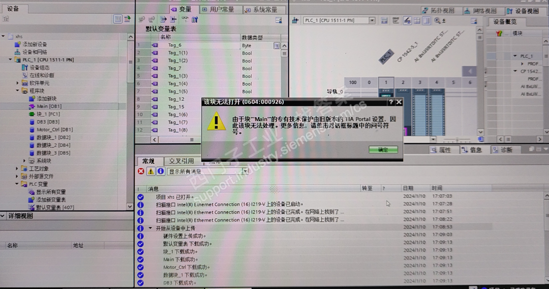549x289 pixels.
Task: Expand the 系统块 folder
Action: click(24, 161)
